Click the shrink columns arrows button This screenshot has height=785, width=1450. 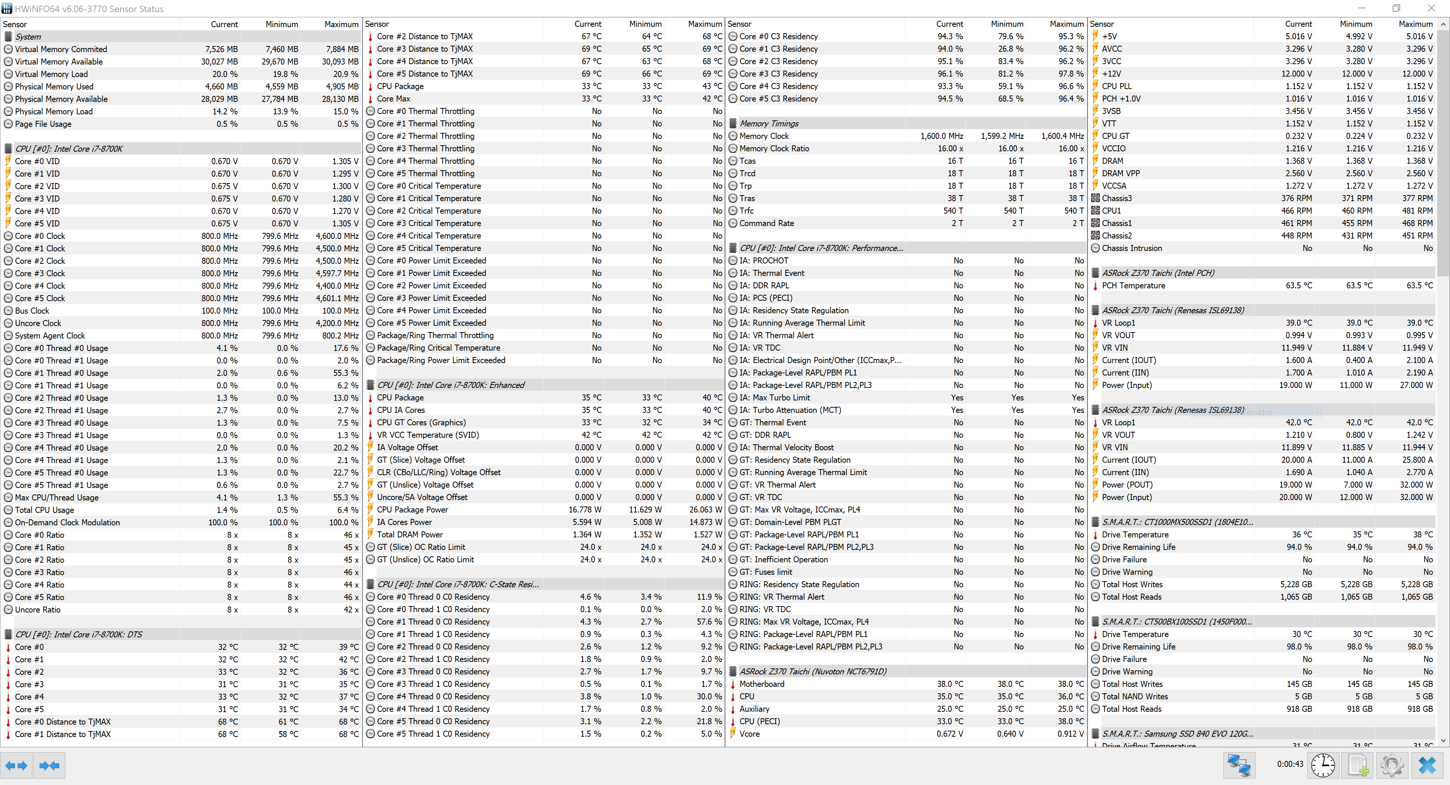49,765
